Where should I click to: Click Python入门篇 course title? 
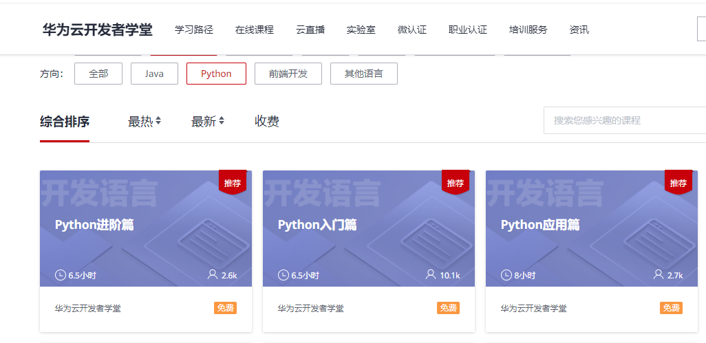point(317,225)
